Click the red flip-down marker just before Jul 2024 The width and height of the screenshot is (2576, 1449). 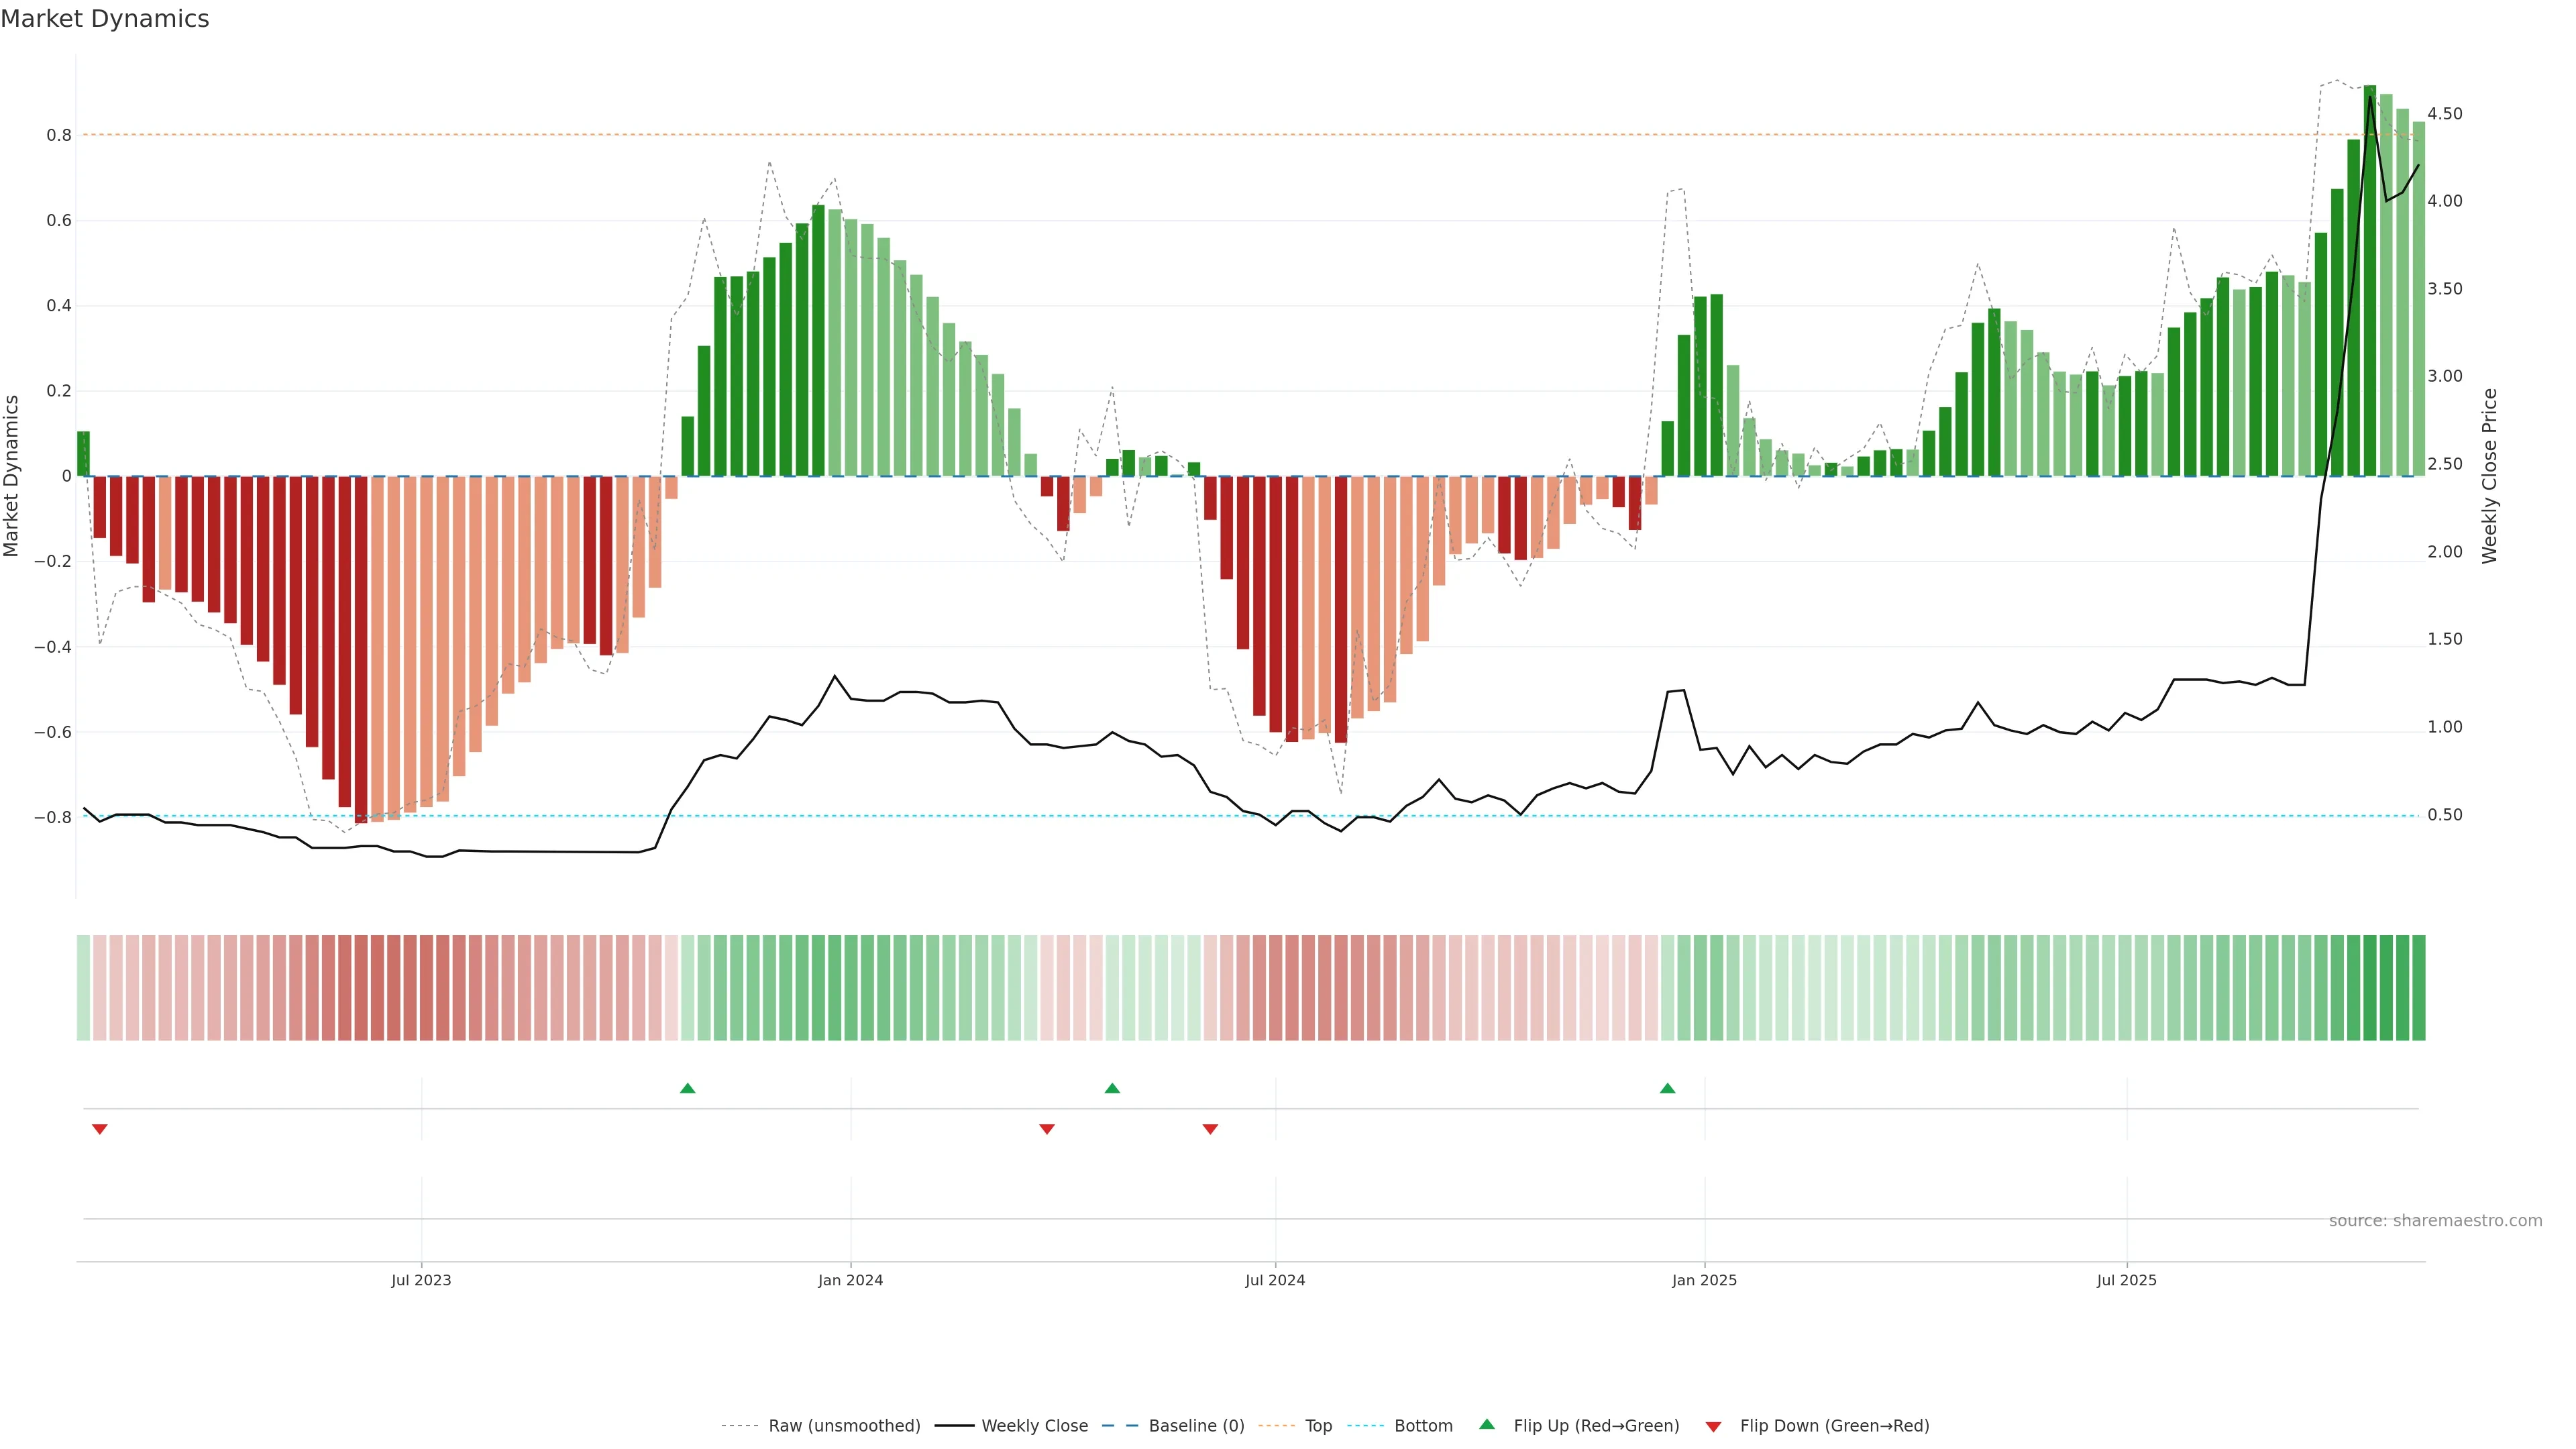tap(1210, 1129)
